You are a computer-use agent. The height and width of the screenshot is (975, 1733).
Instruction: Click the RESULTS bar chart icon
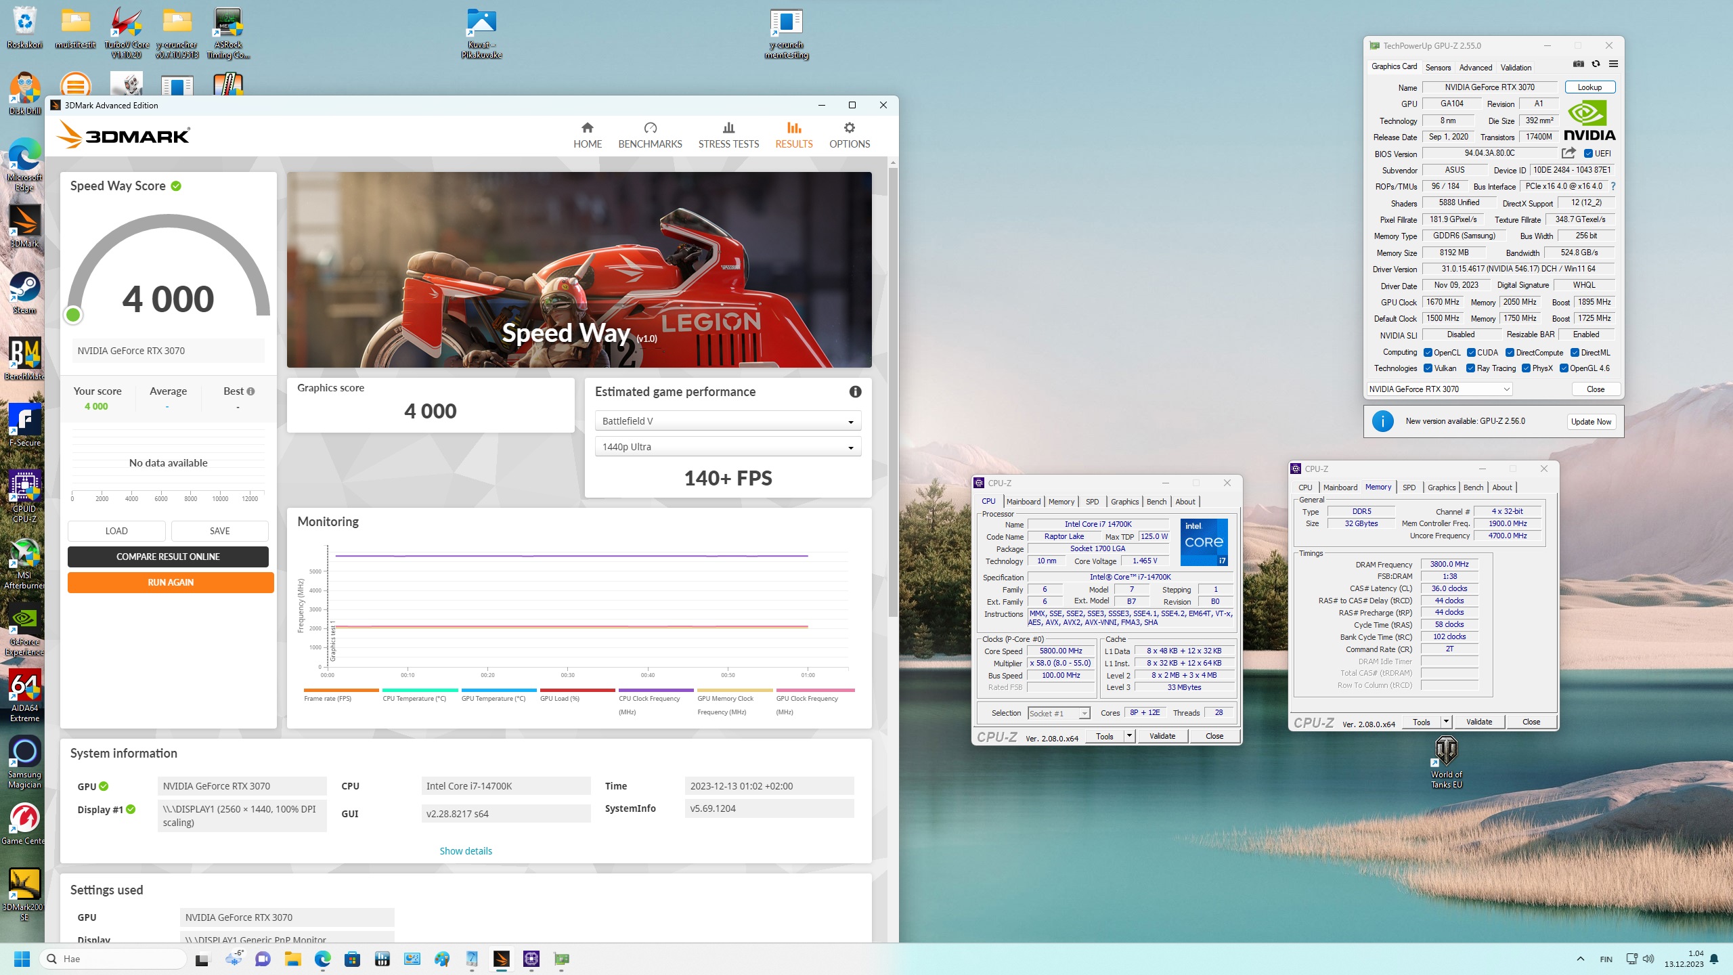click(794, 128)
